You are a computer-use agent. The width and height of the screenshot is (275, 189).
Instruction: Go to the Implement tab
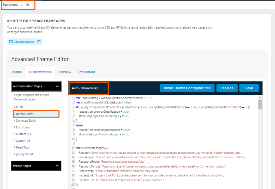point(87,72)
